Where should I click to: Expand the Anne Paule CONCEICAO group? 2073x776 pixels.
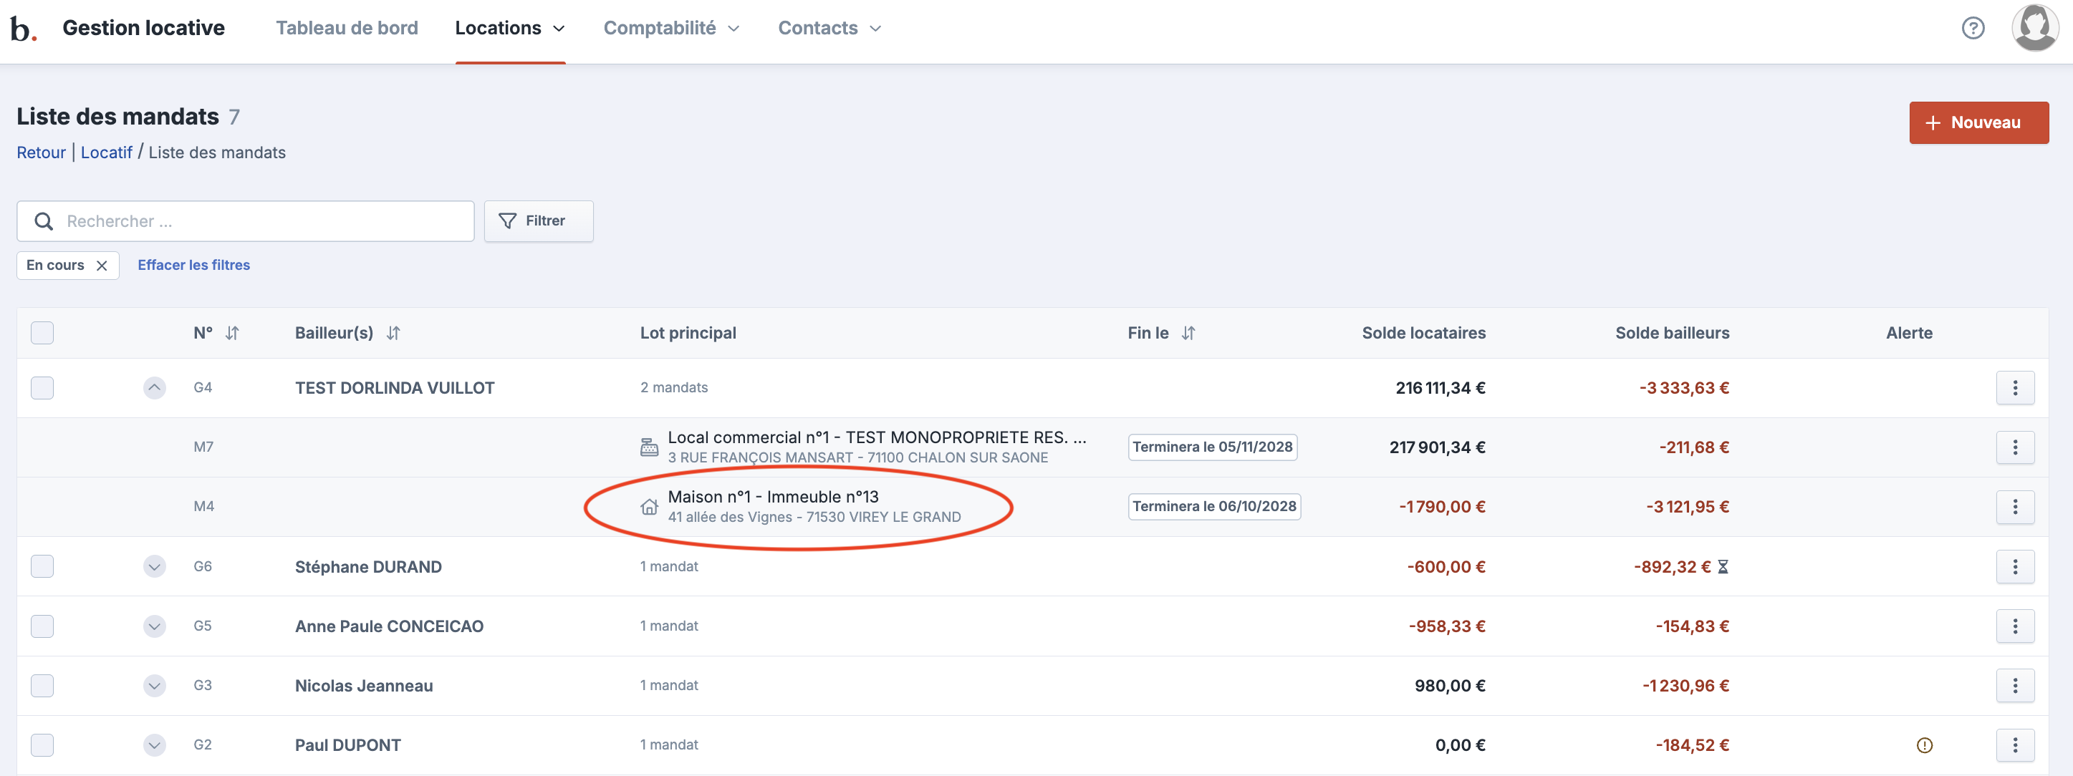[x=155, y=626]
